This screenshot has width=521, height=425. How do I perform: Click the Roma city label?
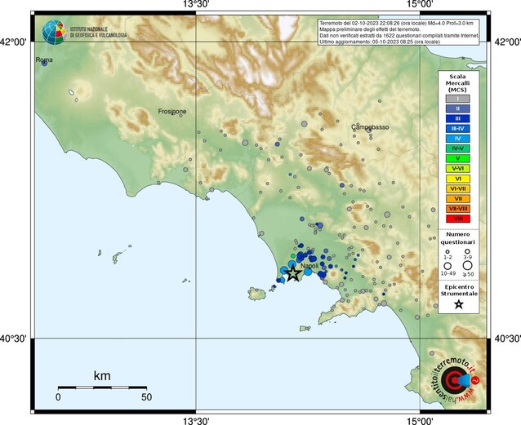click(x=44, y=60)
